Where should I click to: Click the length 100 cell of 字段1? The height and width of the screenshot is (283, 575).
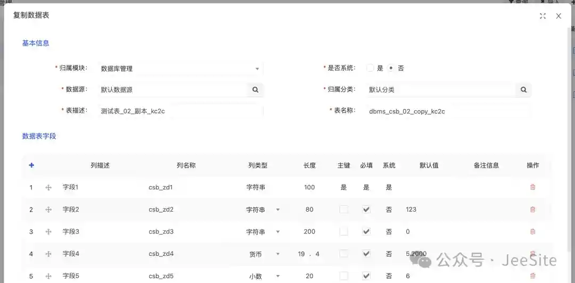point(309,187)
